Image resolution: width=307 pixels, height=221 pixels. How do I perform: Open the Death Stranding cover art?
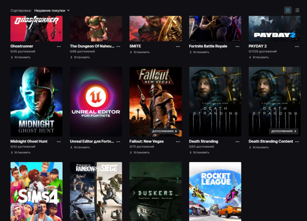[215, 102]
